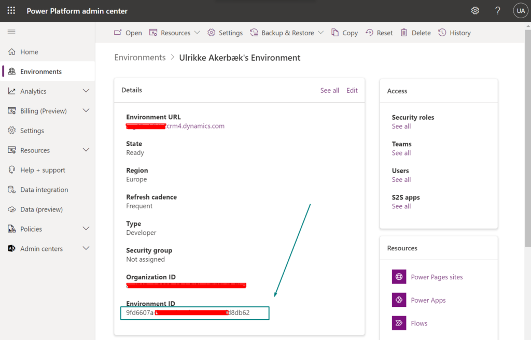Click the Power Pages sites icon
Viewport: 531px width, 340px height.
point(399,277)
